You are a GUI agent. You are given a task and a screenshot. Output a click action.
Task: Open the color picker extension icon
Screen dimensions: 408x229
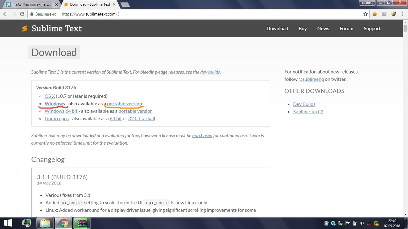(393, 14)
